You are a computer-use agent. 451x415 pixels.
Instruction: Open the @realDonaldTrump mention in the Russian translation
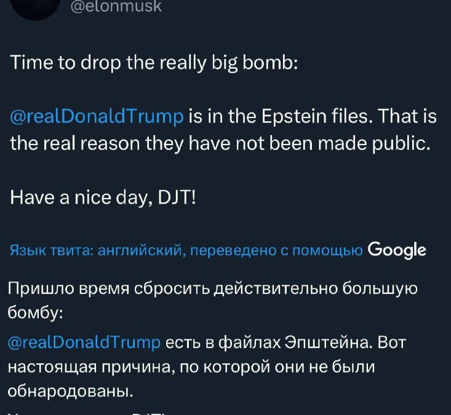tap(86, 342)
